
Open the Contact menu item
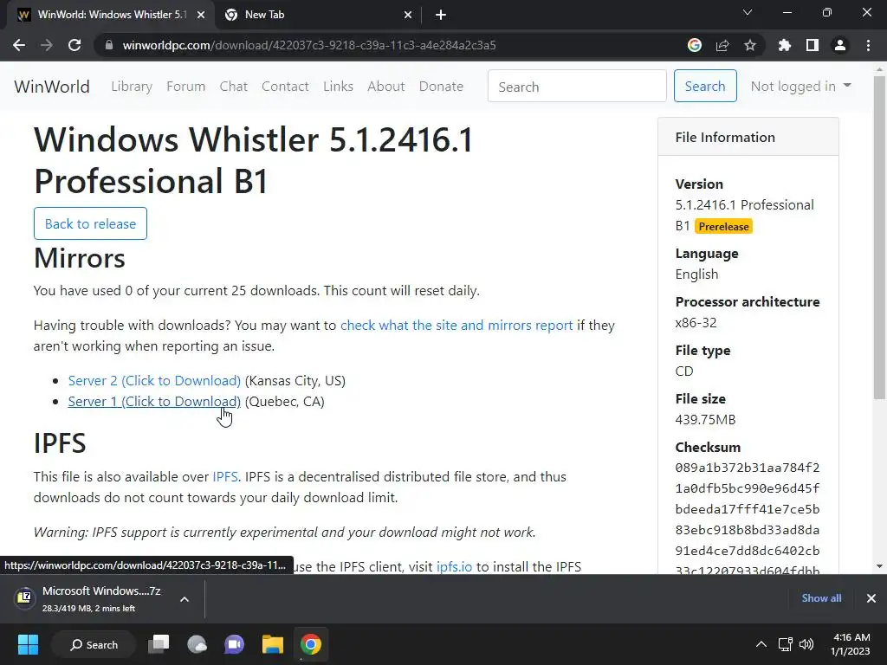[x=285, y=87]
